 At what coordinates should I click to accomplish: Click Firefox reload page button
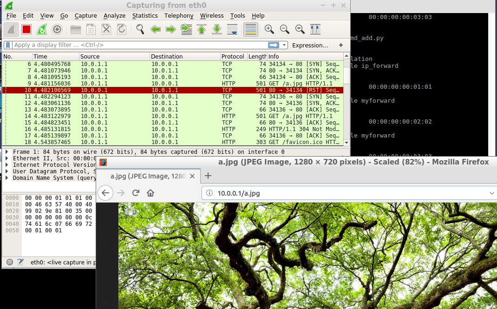pyautogui.click(x=136, y=193)
